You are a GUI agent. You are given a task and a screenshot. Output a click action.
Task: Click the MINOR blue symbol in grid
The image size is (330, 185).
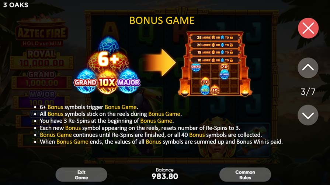point(224,75)
